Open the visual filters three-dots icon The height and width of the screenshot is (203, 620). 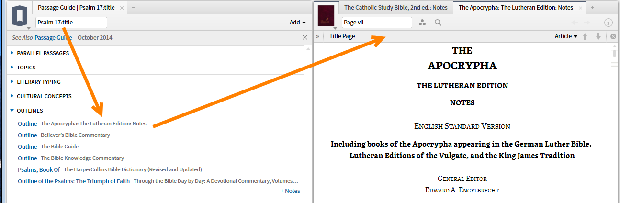tap(422, 23)
